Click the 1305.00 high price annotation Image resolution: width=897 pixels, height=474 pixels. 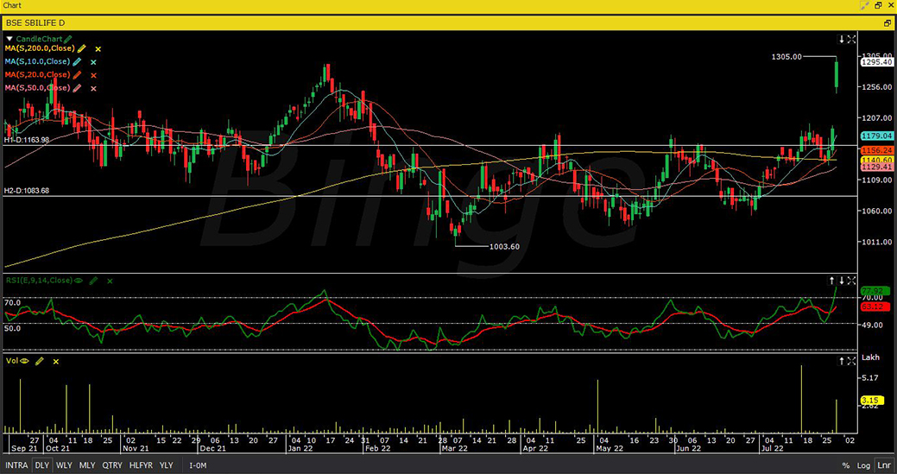tap(786, 57)
